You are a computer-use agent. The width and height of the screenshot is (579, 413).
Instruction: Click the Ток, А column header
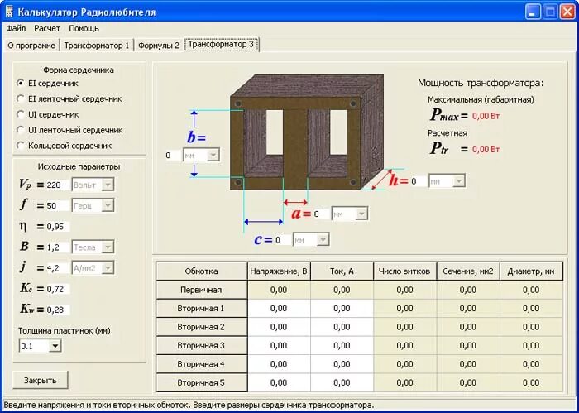(x=342, y=271)
